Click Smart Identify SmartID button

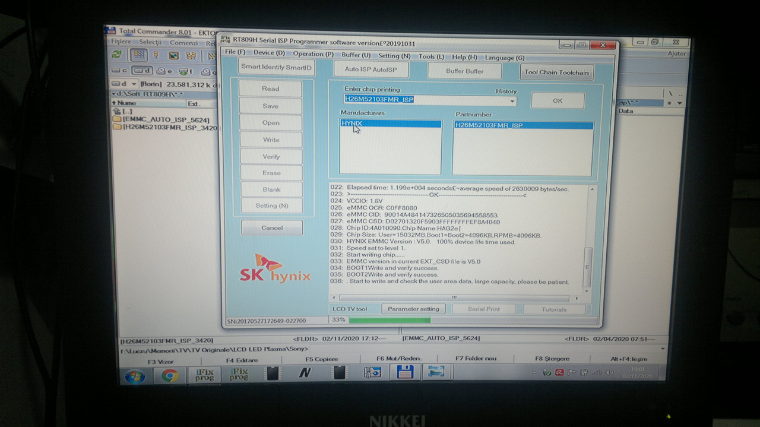[x=276, y=67]
